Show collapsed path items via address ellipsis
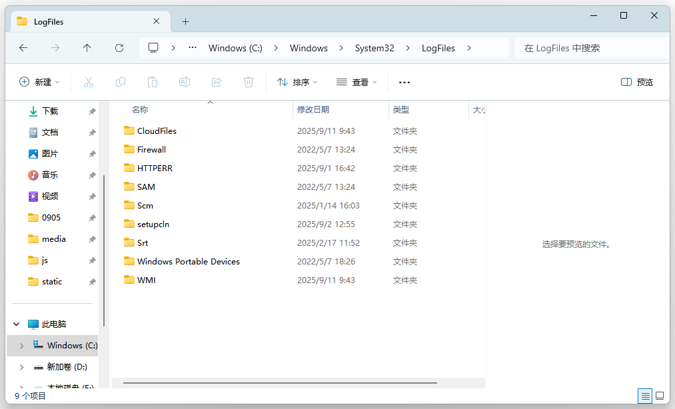 193,48
